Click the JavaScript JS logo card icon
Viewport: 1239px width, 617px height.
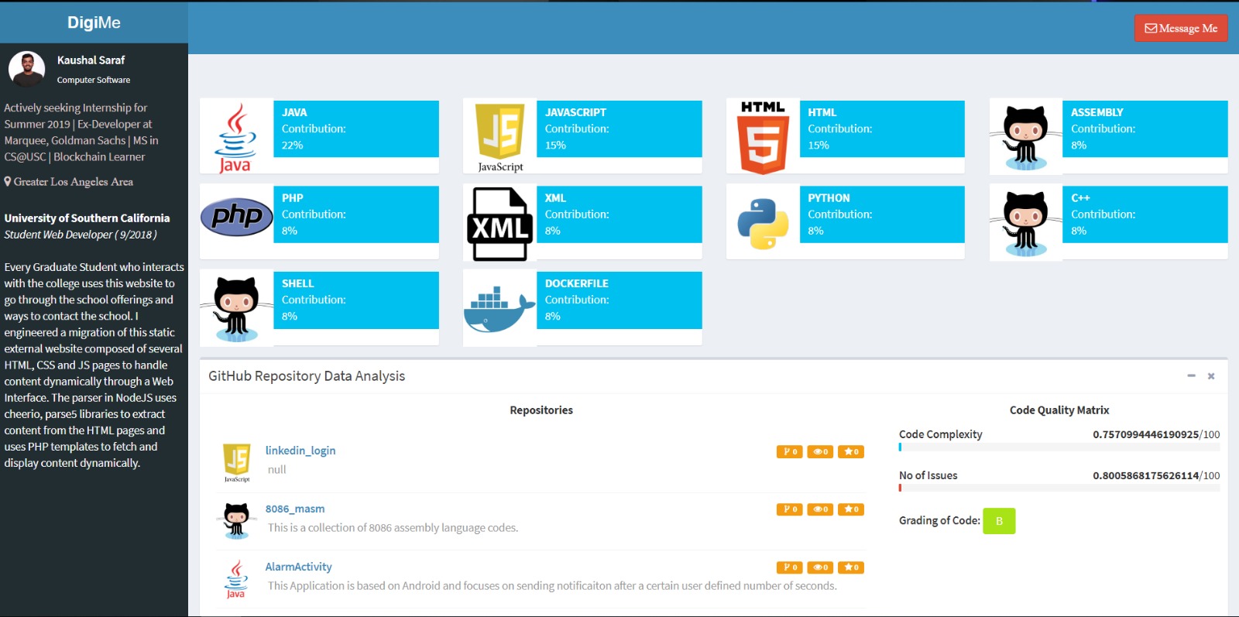tap(500, 138)
